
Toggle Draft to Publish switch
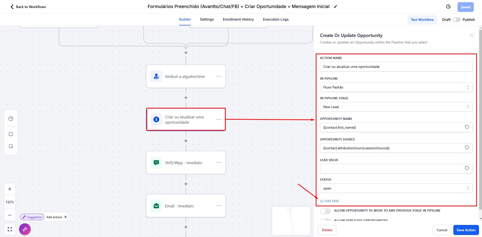pos(456,20)
